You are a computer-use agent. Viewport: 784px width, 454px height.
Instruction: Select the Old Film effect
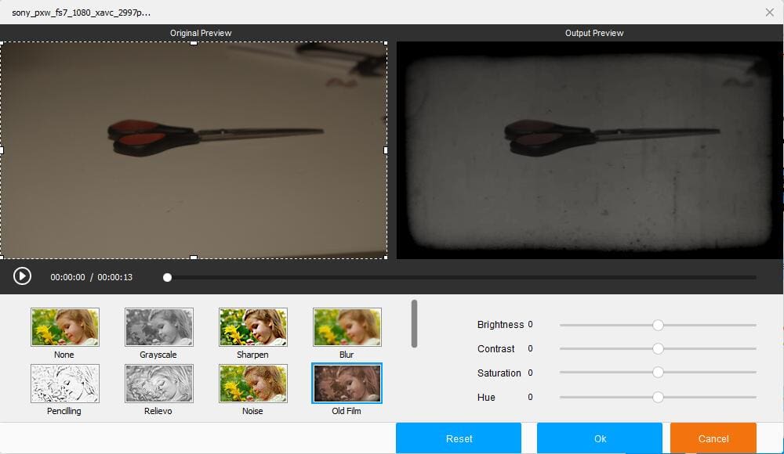[x=347, y=383]
